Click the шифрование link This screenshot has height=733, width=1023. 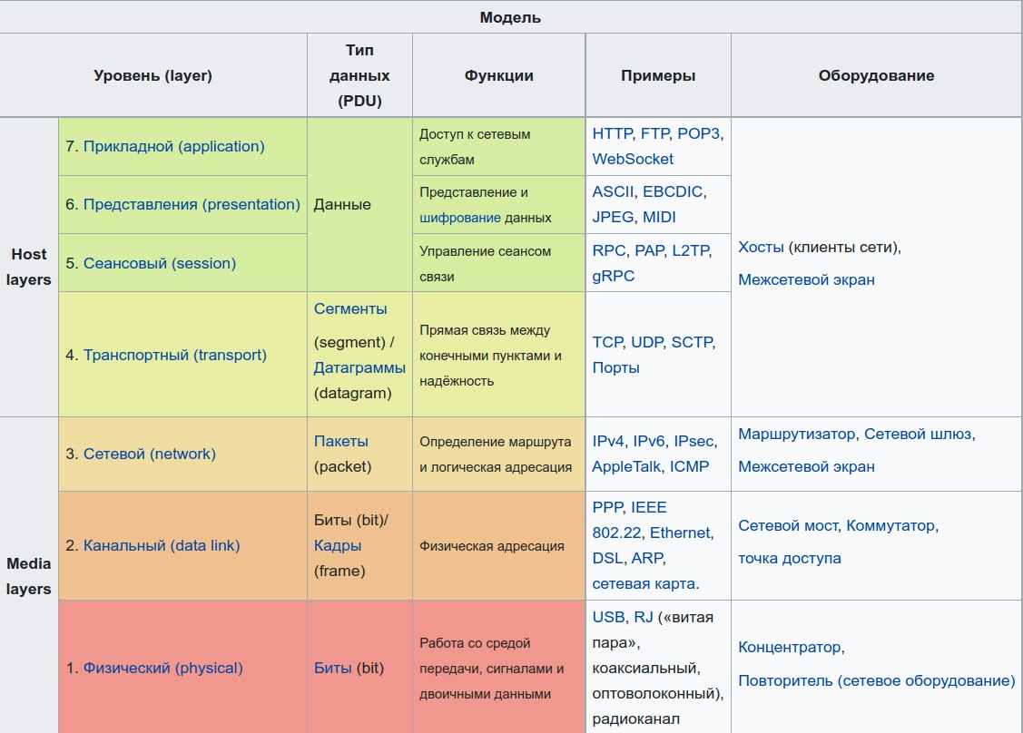coord(460,218)
